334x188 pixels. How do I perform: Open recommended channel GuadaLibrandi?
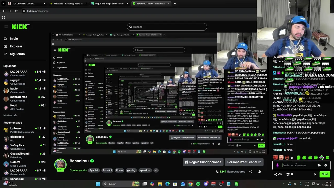[25, 155]
